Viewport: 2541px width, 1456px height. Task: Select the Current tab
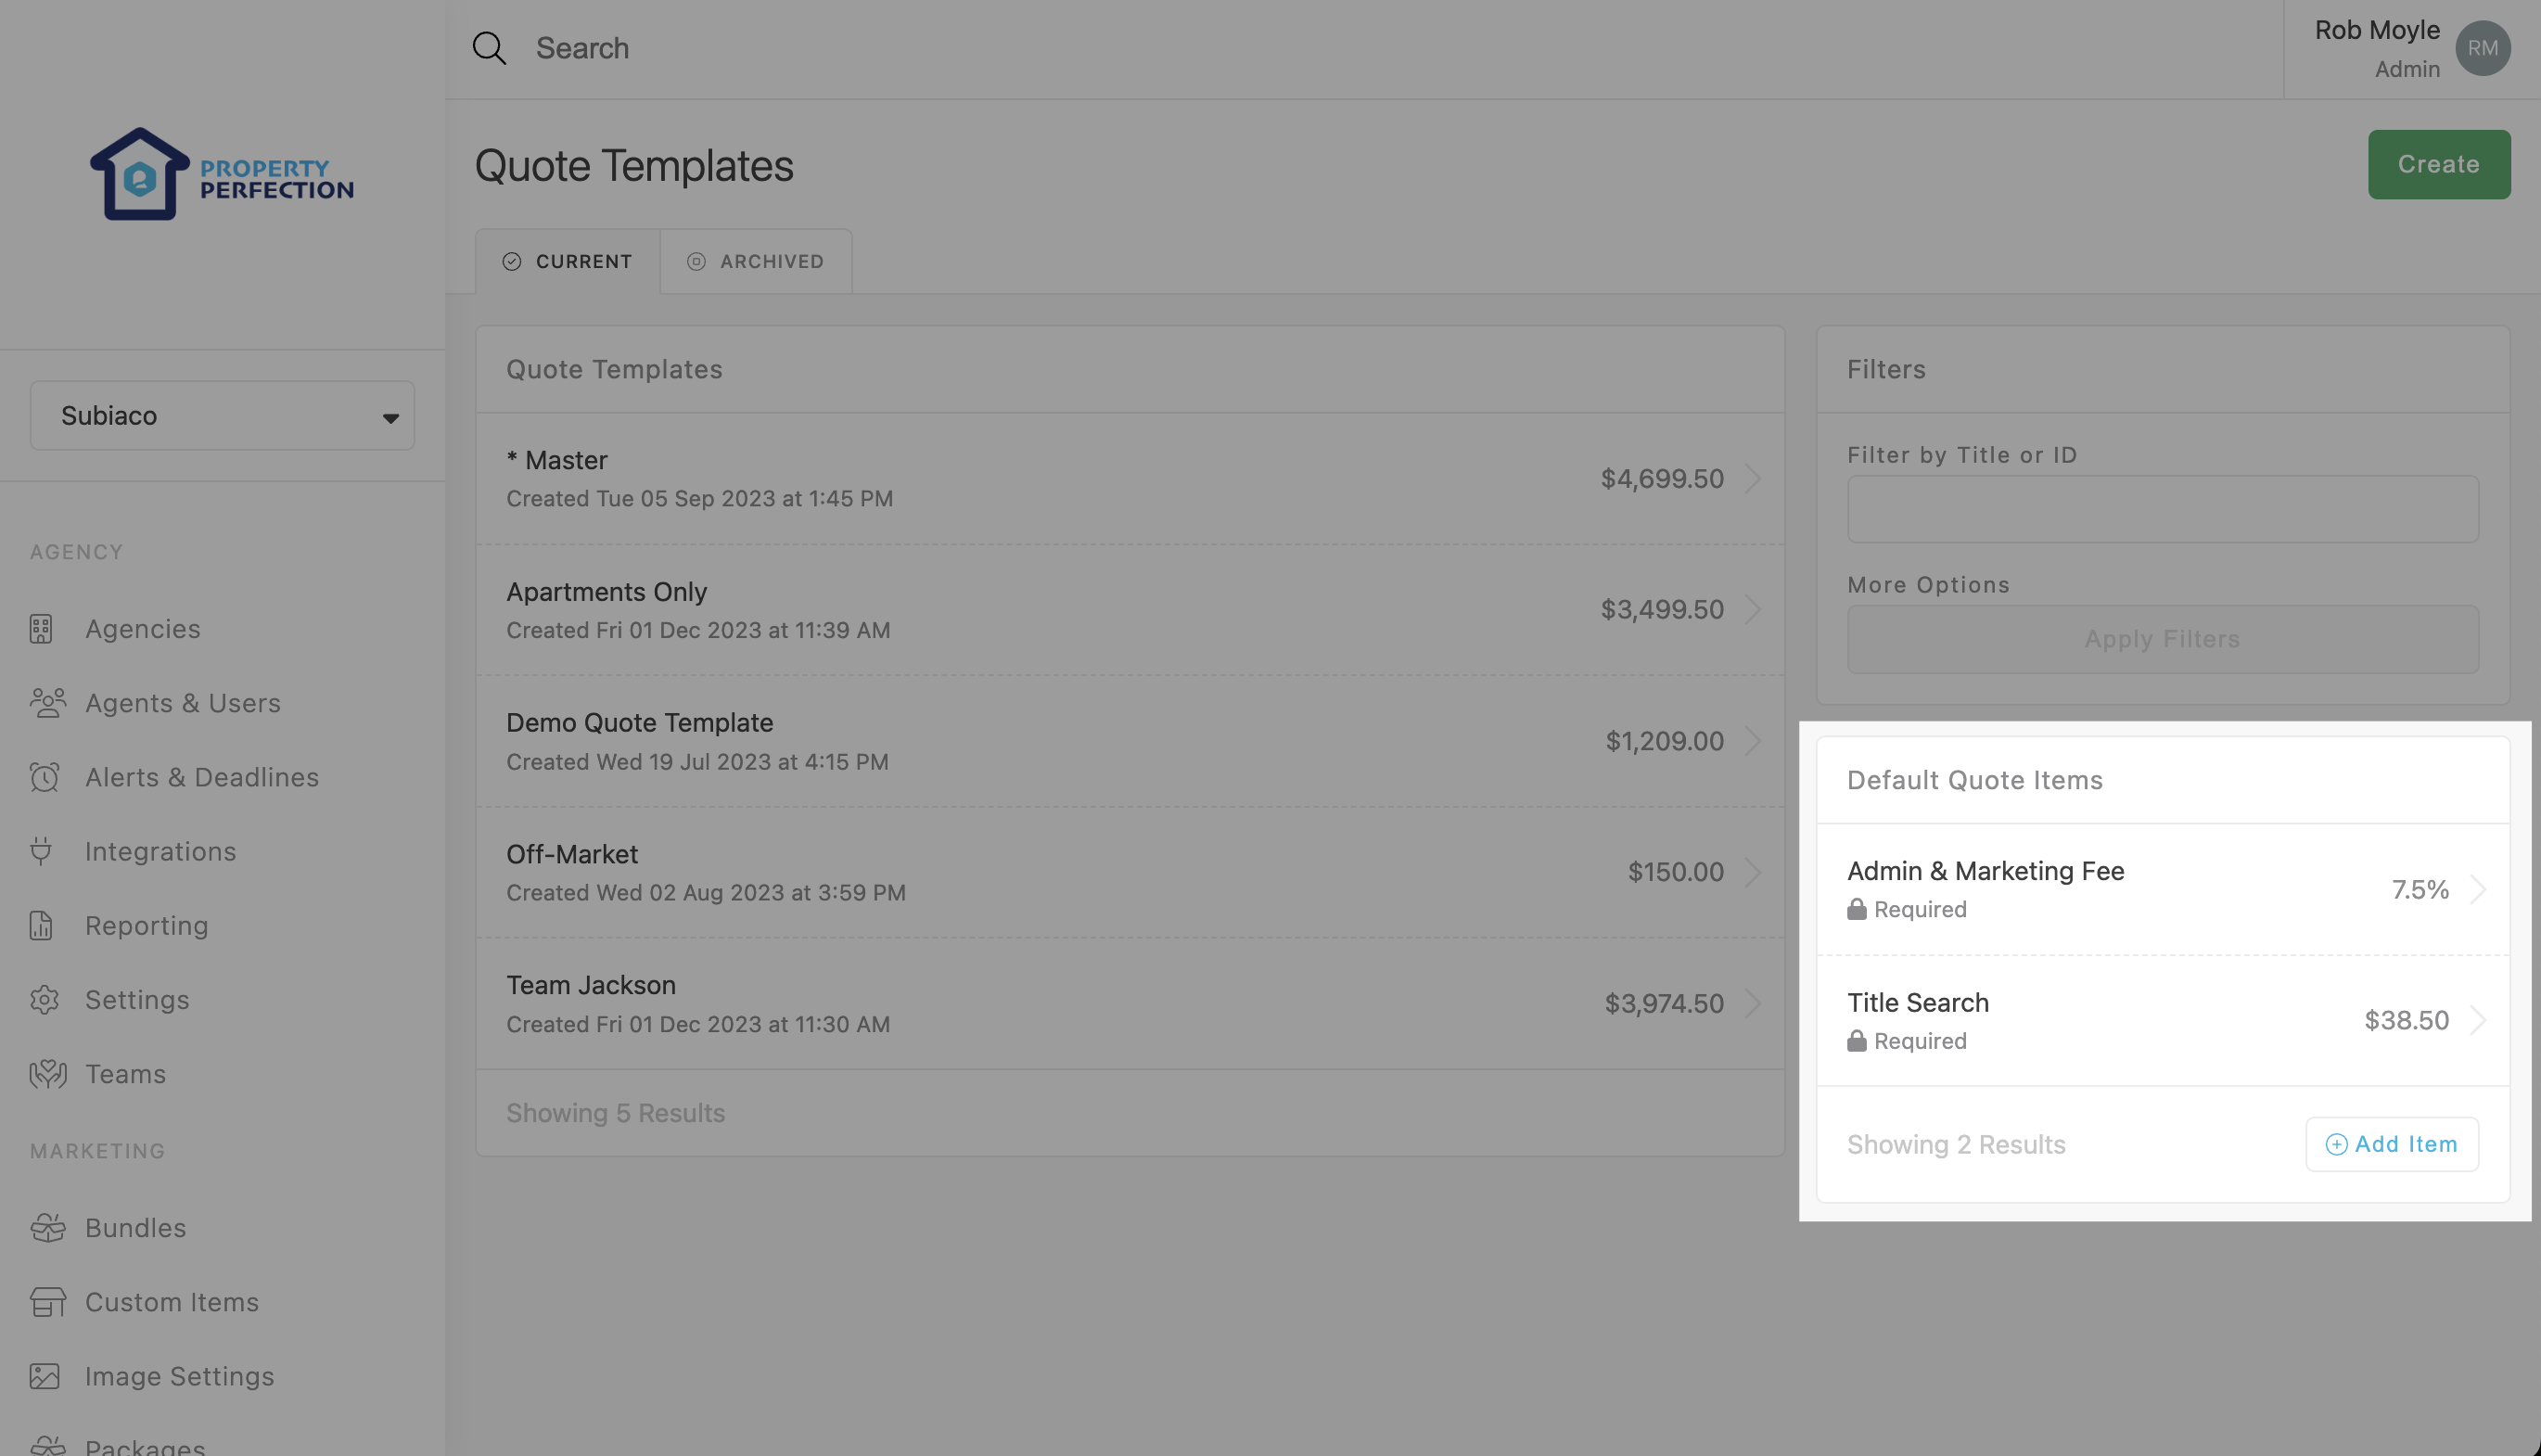tap(567, 262)
